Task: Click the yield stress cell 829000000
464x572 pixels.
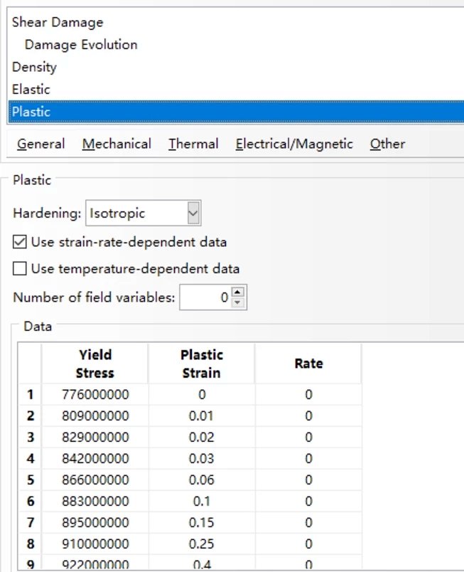Action: click(x=95, y=437)
